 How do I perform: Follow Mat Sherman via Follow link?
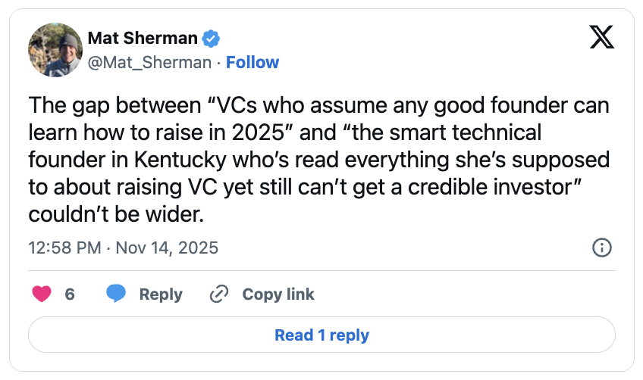pyautogui.click(x=252, y=62)
